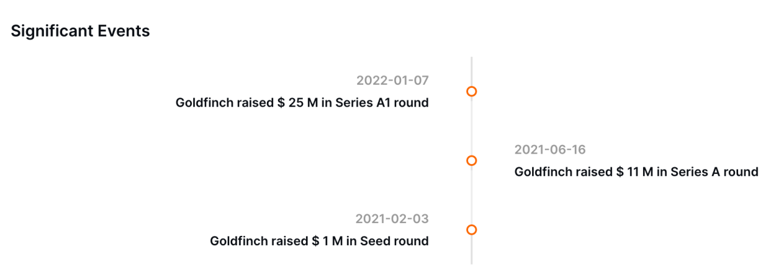771x275 pixels.
Task: Select the bottom timeline event marker
Action: pyautogui.click(x=471, y=230)
